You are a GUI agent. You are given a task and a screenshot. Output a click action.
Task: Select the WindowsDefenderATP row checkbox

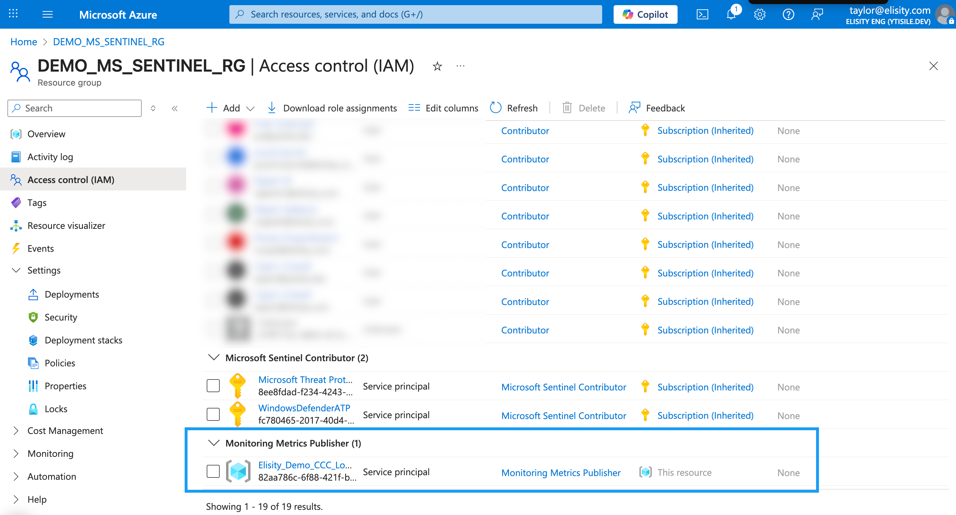click(x=213, y=414)
